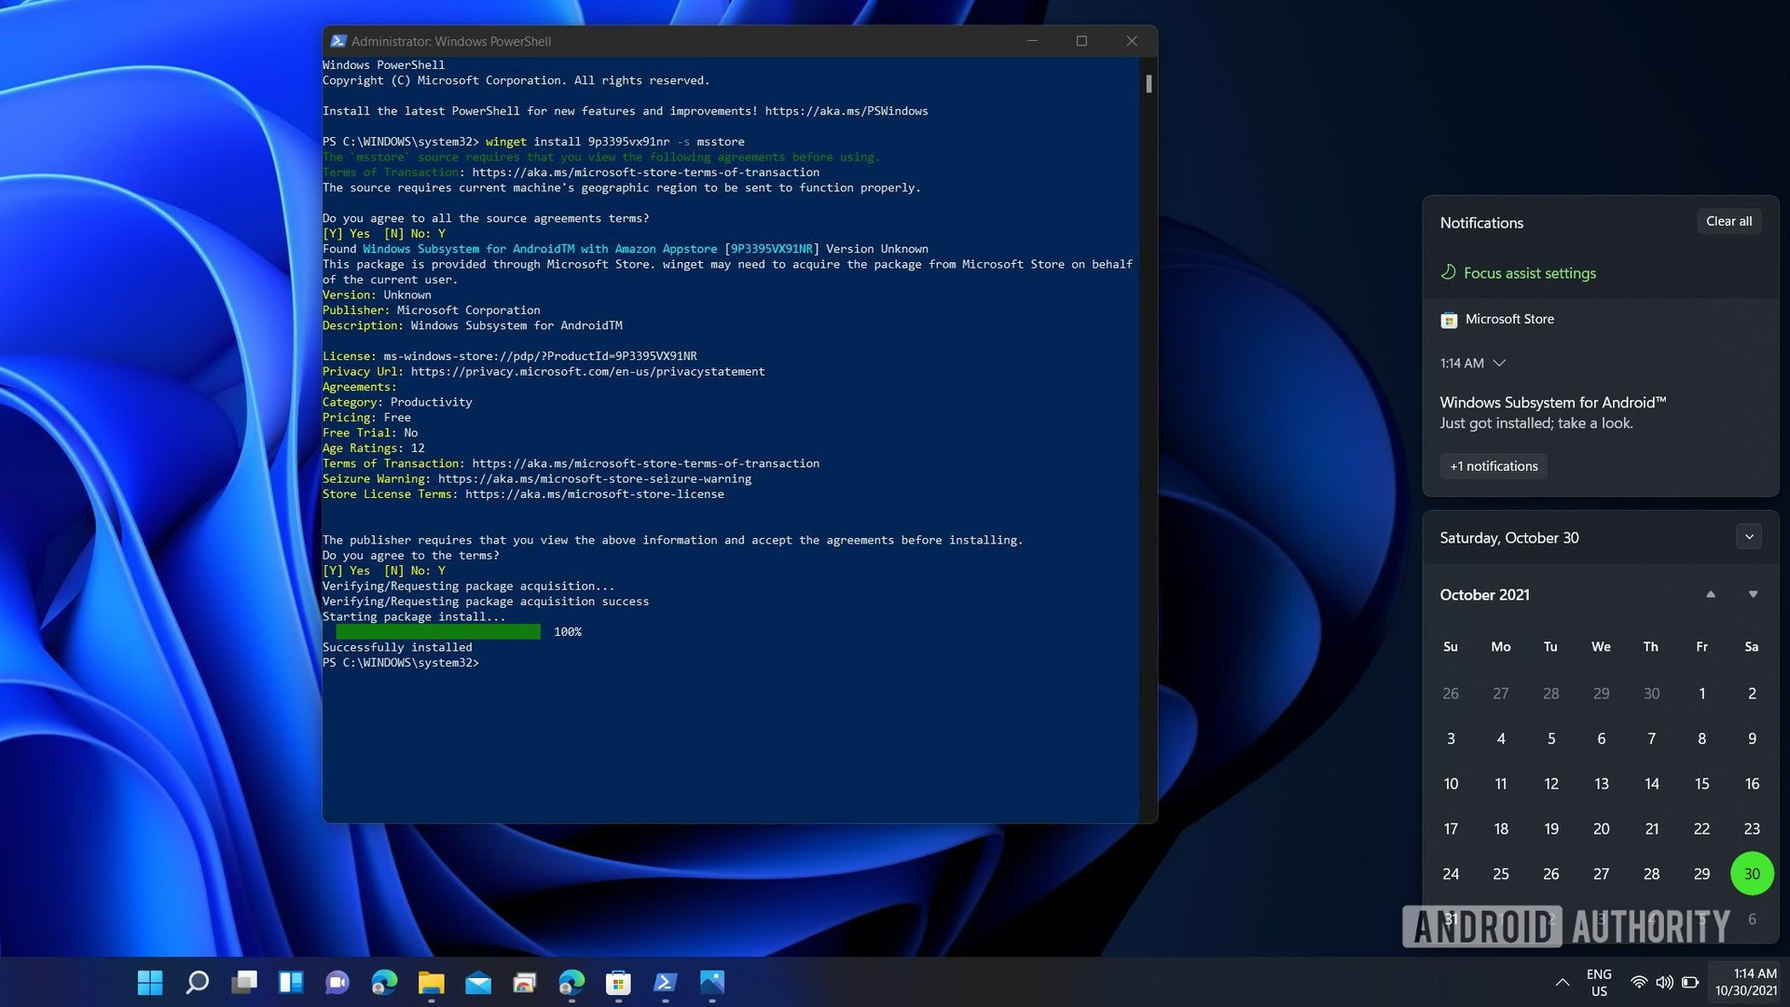Open Focus assist settings link

coord(1529,273)
